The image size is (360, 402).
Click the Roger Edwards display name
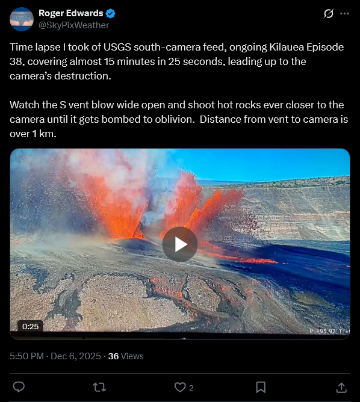tap(71, 13)
